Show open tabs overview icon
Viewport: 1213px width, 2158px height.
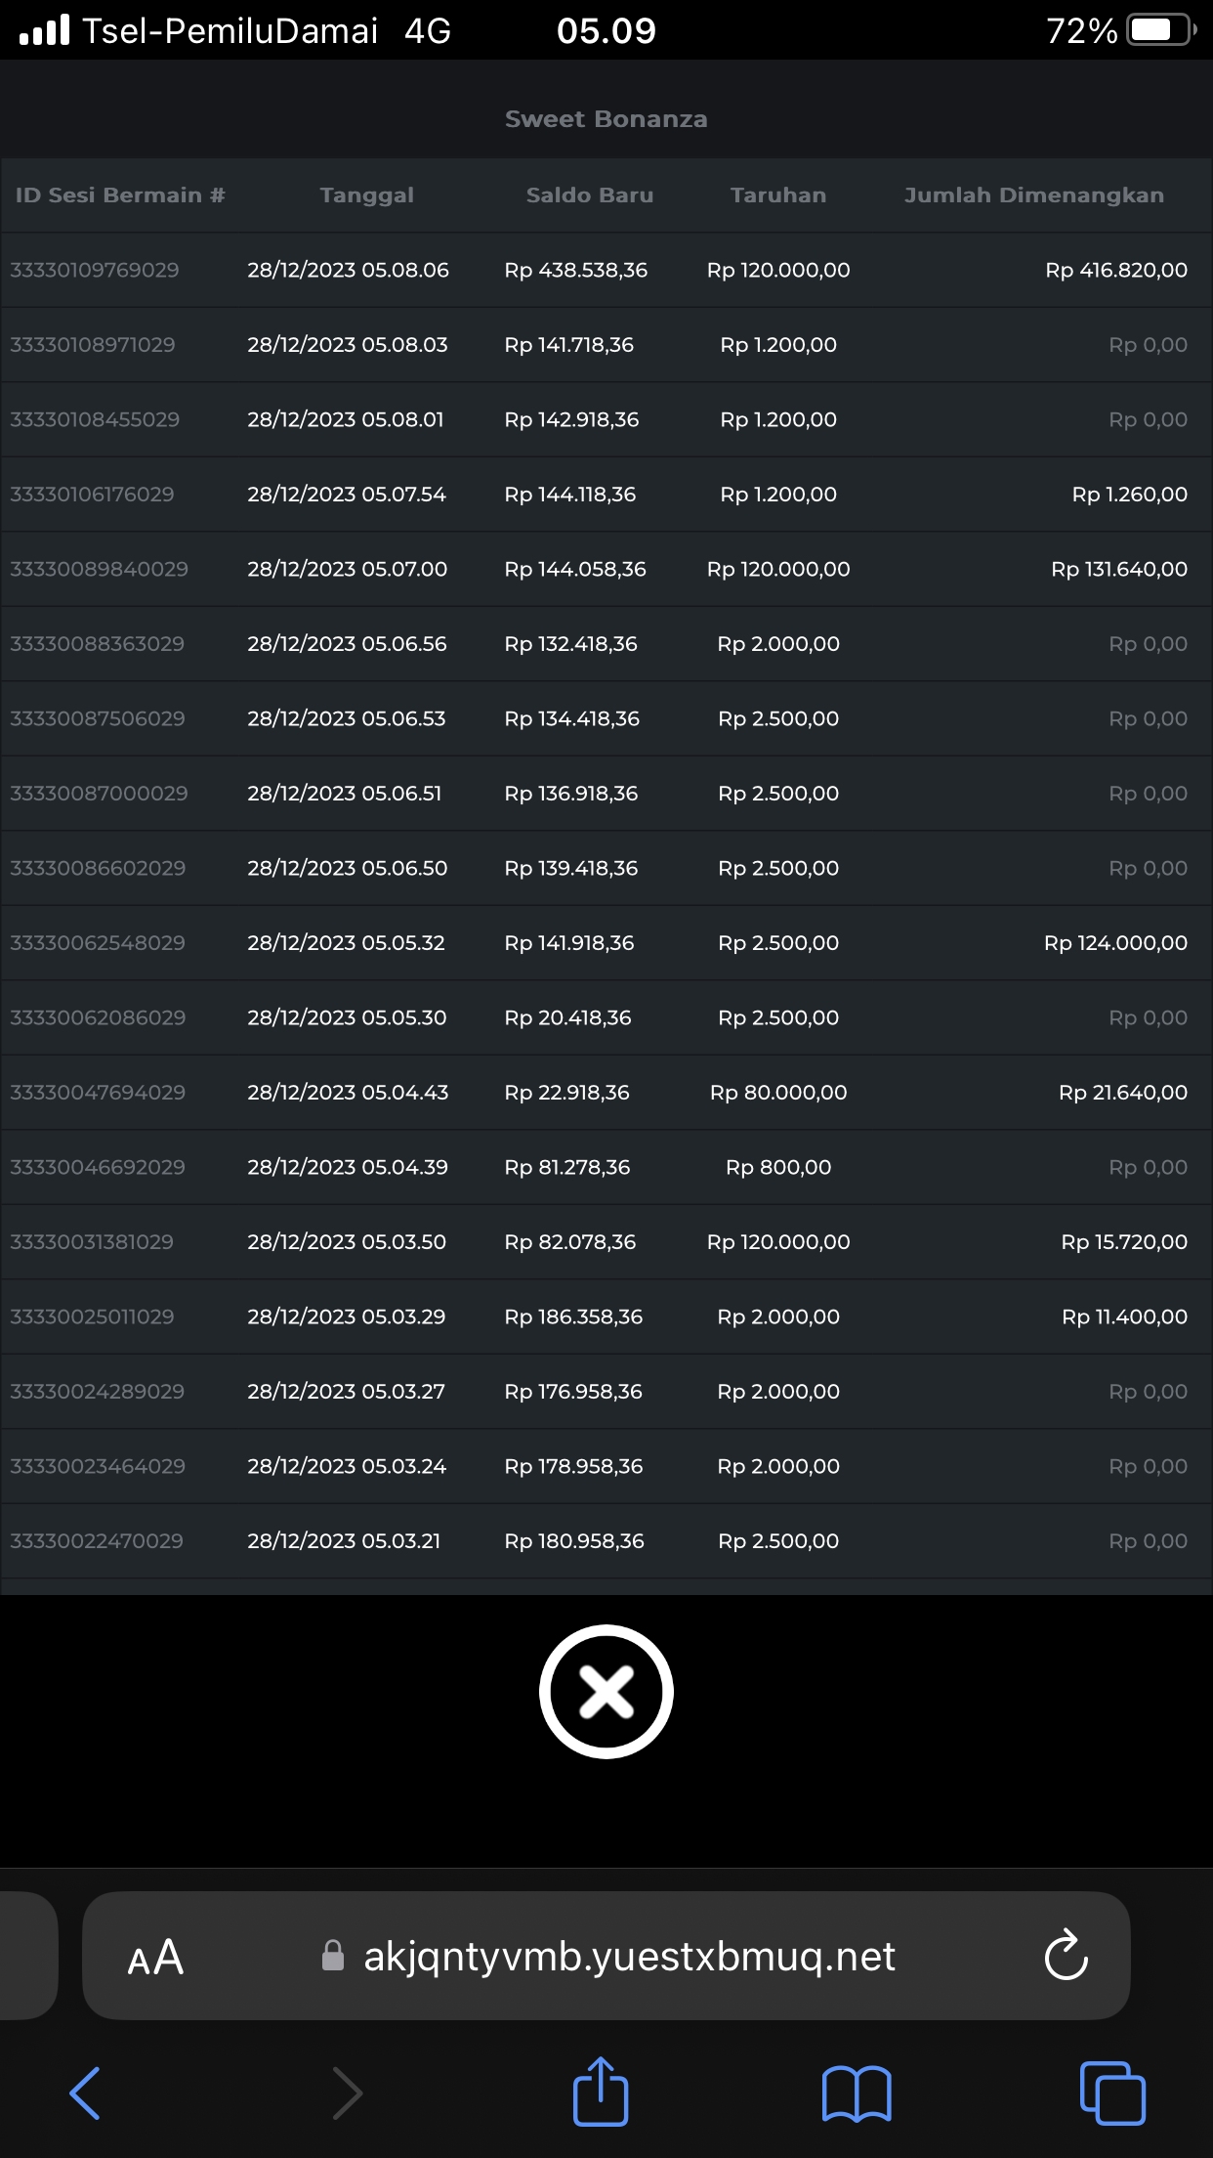pyautogui.click(x=1112, y=2093)
